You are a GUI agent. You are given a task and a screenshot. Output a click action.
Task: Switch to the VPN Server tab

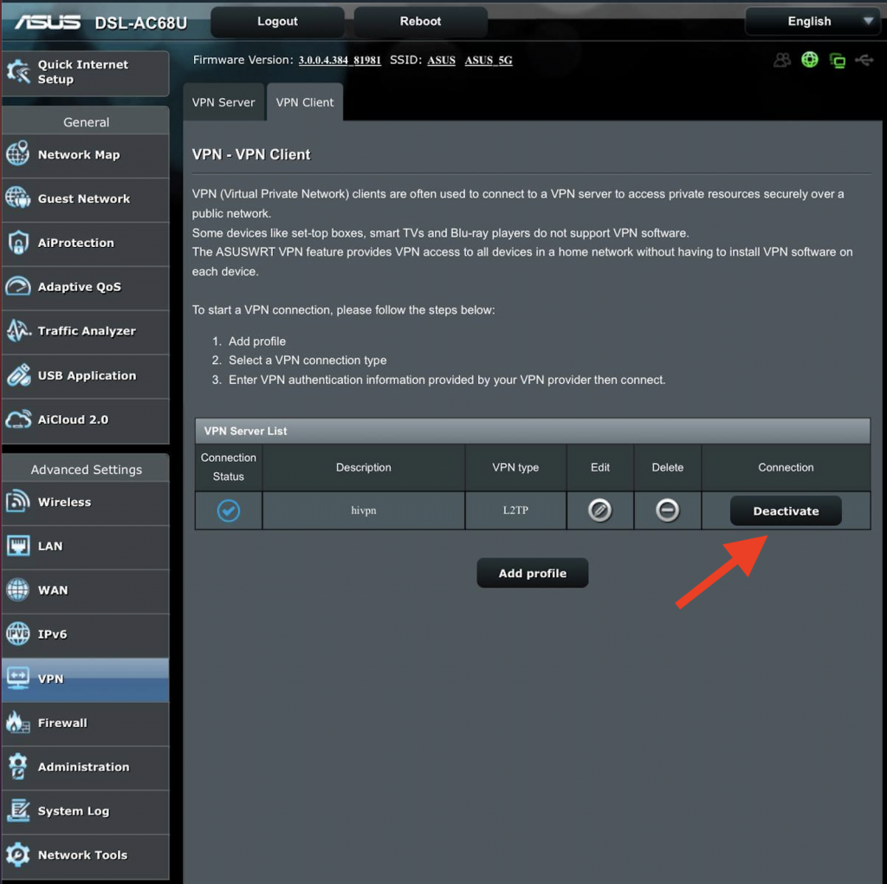point(223,102)
